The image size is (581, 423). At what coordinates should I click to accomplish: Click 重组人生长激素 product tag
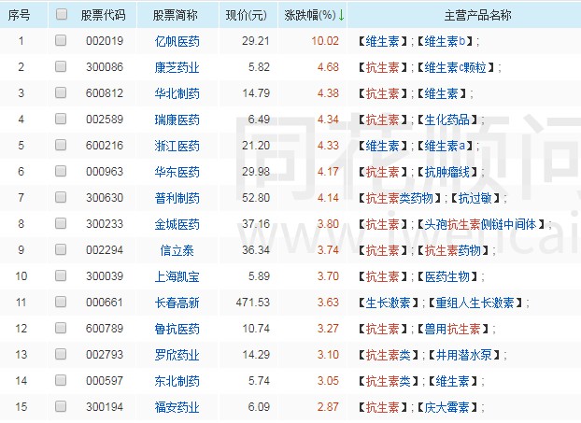click(x=475, y=303)
